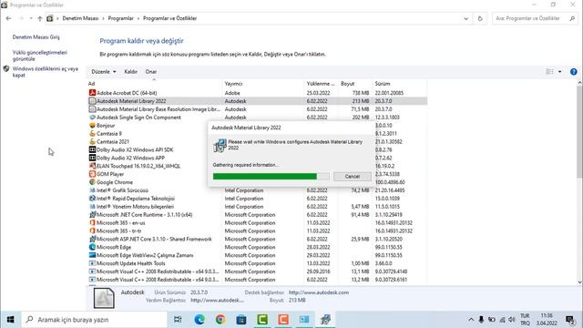
Task: Click the refresh button in the address bar
Action: [x=480, y=18]
